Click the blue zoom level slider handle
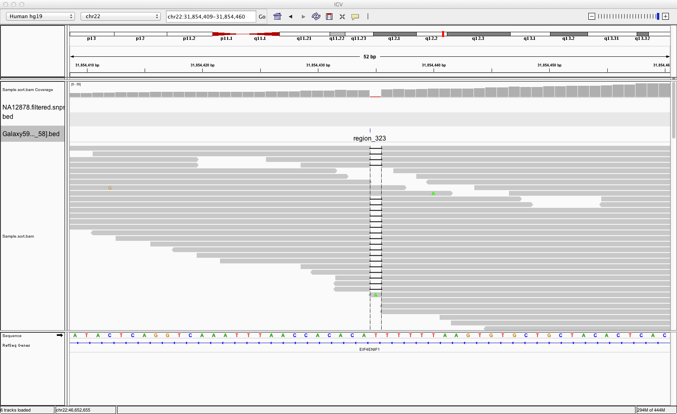Screen dimensions: 677x414 click(x=658, y=17)
